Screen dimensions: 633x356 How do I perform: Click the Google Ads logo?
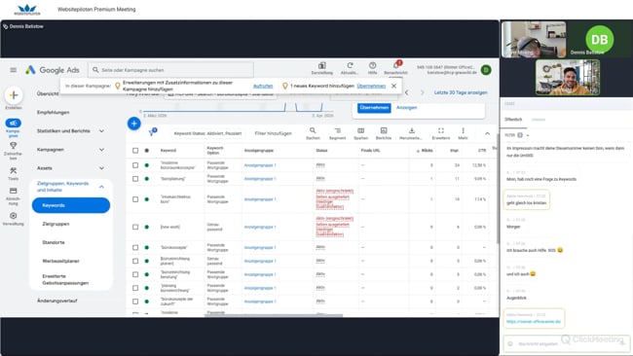click(53, 70)
